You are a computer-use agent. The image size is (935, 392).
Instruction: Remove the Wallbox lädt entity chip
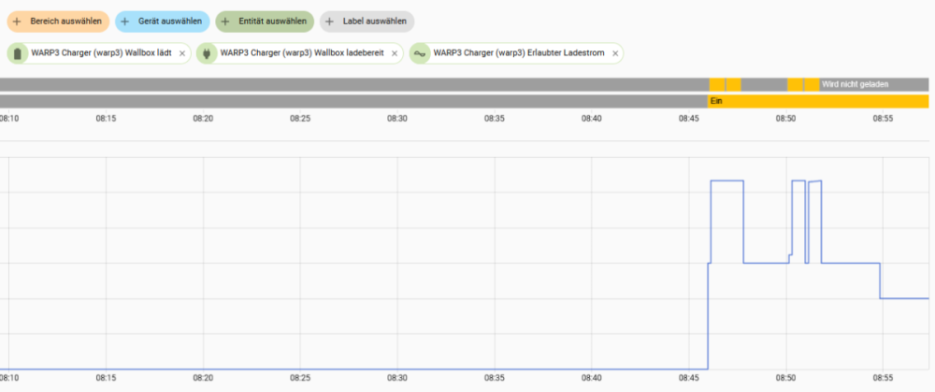pyautogui.click(x=182, y=53)
